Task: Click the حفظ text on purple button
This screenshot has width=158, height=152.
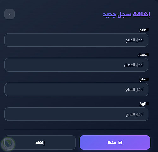Action: pos(112,143)
